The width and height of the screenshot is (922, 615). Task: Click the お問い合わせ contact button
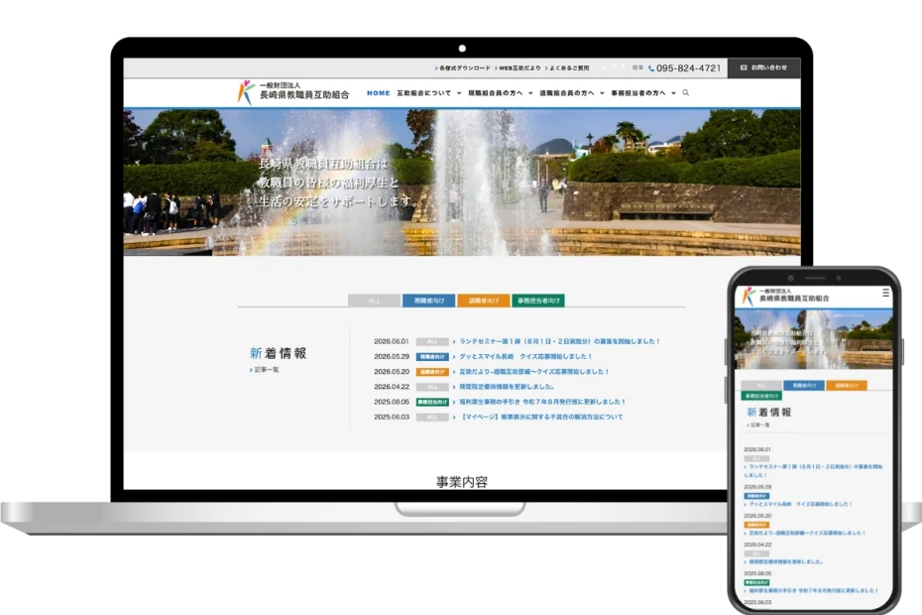[763, 67]
